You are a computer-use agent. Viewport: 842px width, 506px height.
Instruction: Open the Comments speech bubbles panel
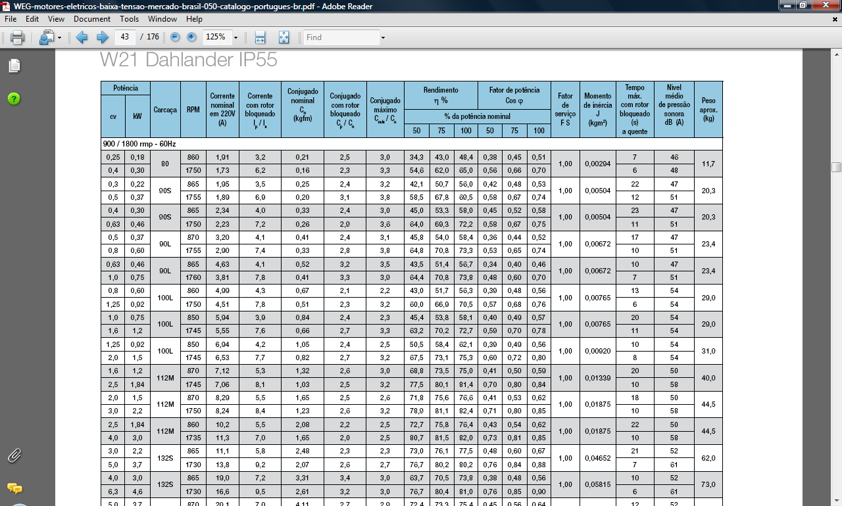(14, 488)
